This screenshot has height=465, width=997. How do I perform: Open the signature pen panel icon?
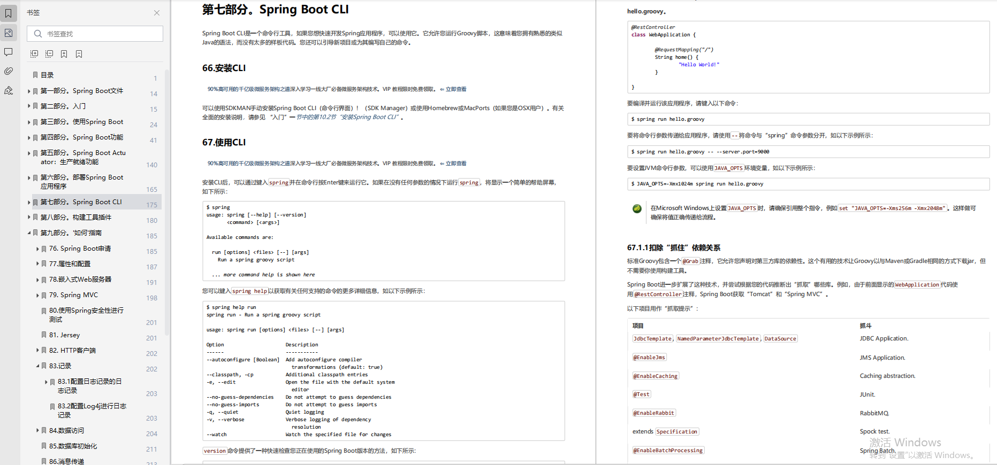(9, 90)
